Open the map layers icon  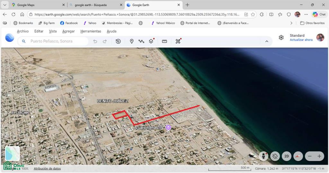click(151, 41)
